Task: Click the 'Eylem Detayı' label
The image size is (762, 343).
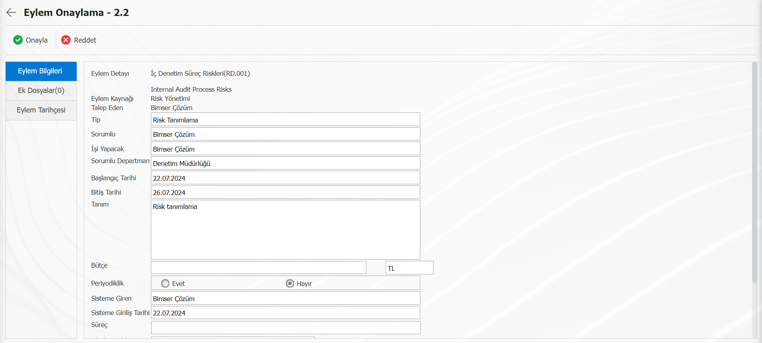Action: point(110,73)
